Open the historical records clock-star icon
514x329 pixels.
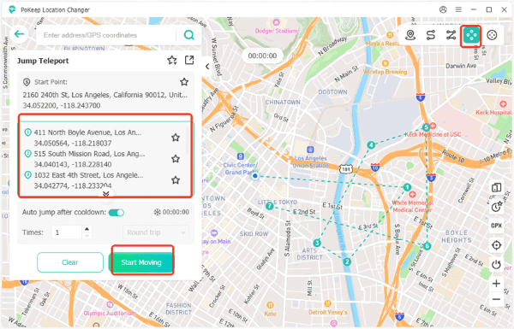pyautogui.click(x=496, y=206)
